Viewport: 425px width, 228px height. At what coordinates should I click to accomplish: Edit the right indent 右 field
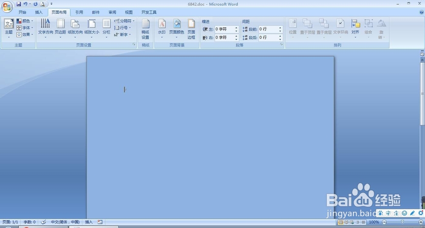tap(224, 38)
